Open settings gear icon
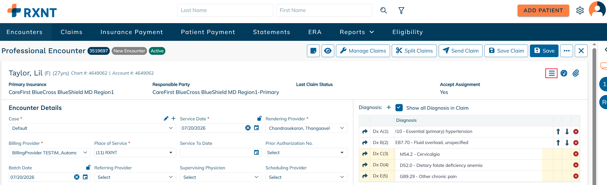 580,11
